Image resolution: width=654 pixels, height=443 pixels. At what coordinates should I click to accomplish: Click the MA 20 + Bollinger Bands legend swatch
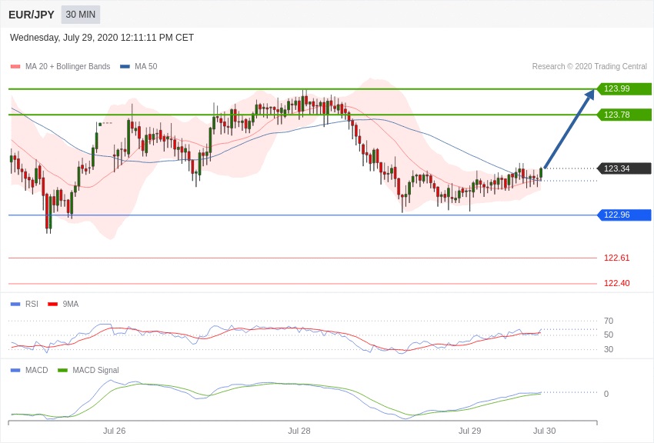[x=15, y=67]
